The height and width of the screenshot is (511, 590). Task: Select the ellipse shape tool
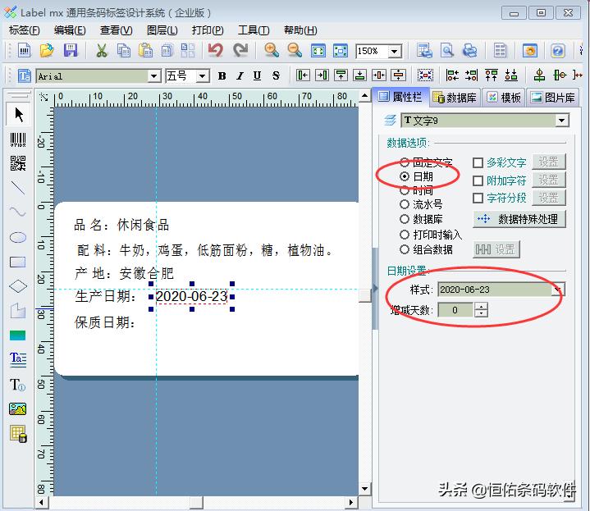pyautogui.click(x=18, y=237)
